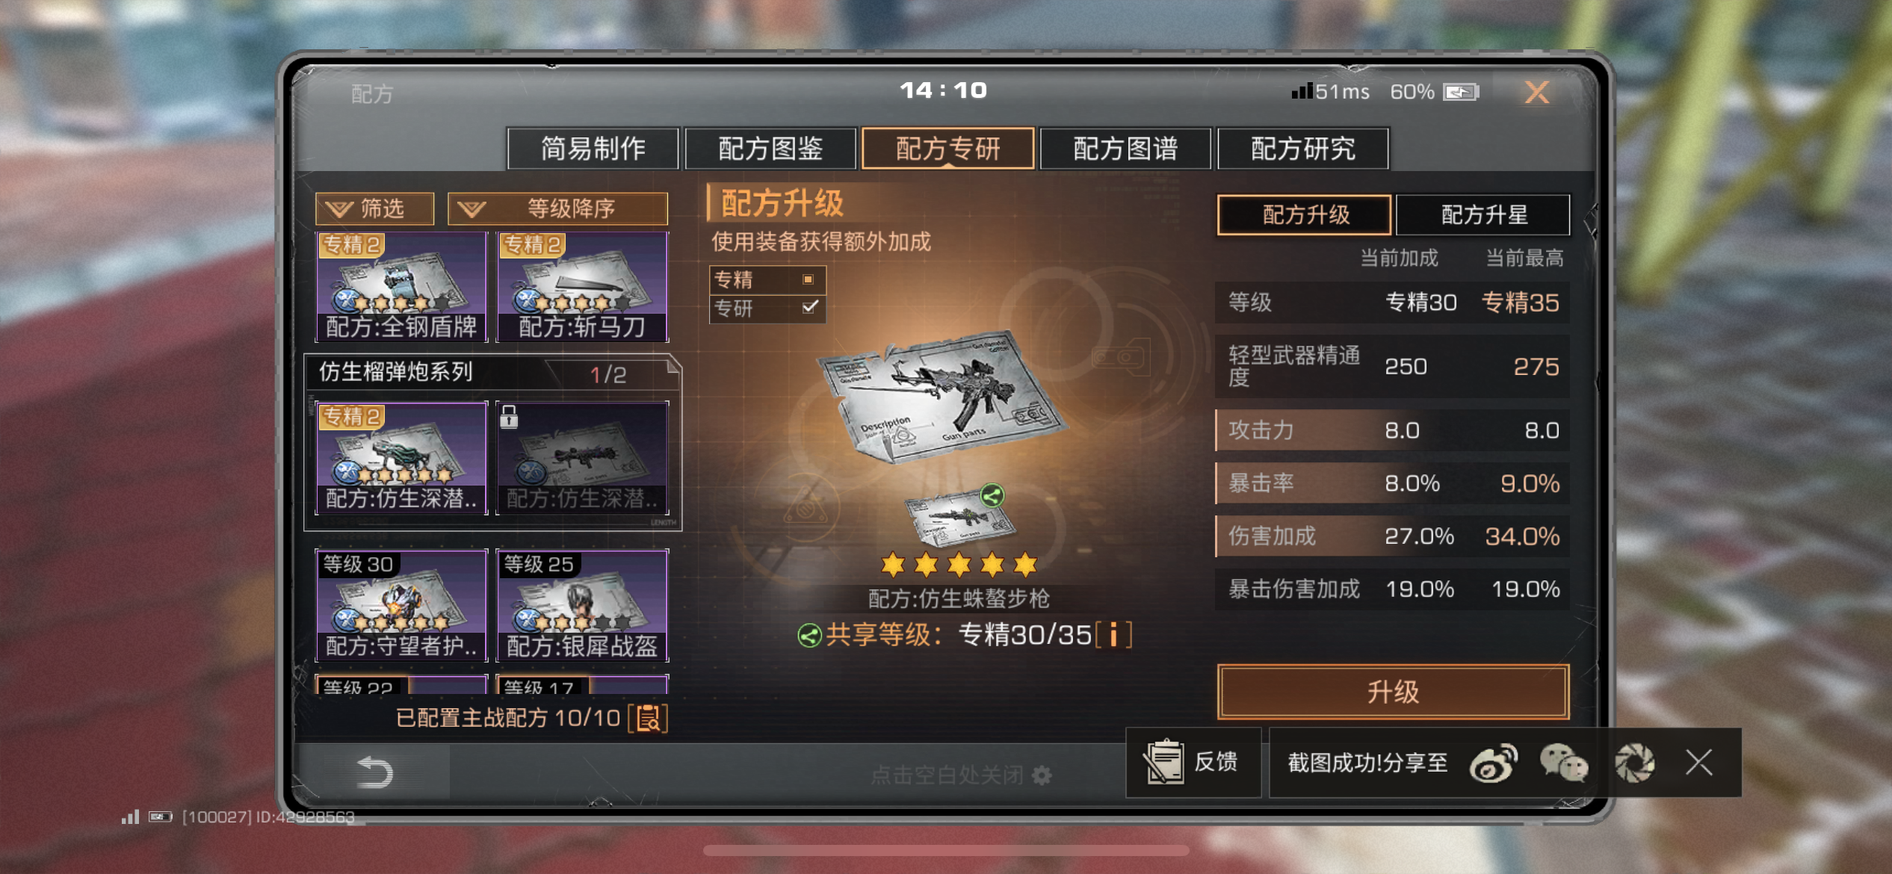This screenshot has width=1892, height=874.
Task: Switch to the 配方图鉴 tab
Action: point(770,149)
